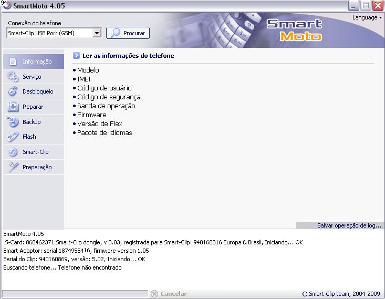
Task: Click the Flash icon in sidebar
Action: click(x=13, y=137)
